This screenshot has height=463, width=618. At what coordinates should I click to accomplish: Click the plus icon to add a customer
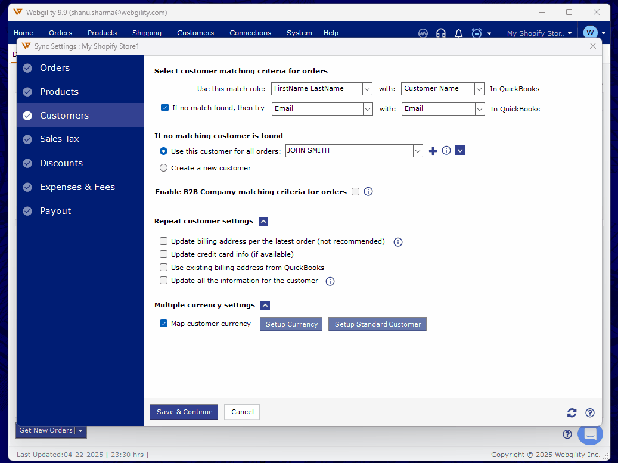point(433,151)
